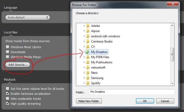
Task: Click the Samsung folder icon
Action: pos(88,78)
